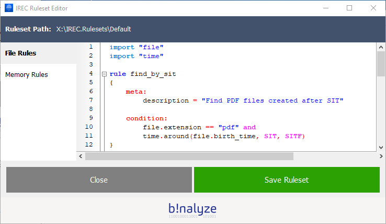Click the IREC app icon in title bar
This screenshot has width=386, height=224.
coord(8,8)
